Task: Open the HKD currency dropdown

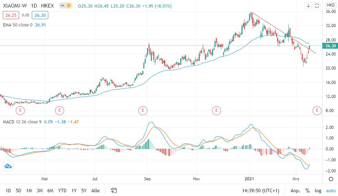Action: click(x=331, y=5)
